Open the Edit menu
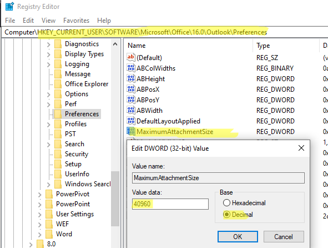The image size is (328, 248). 28,21
